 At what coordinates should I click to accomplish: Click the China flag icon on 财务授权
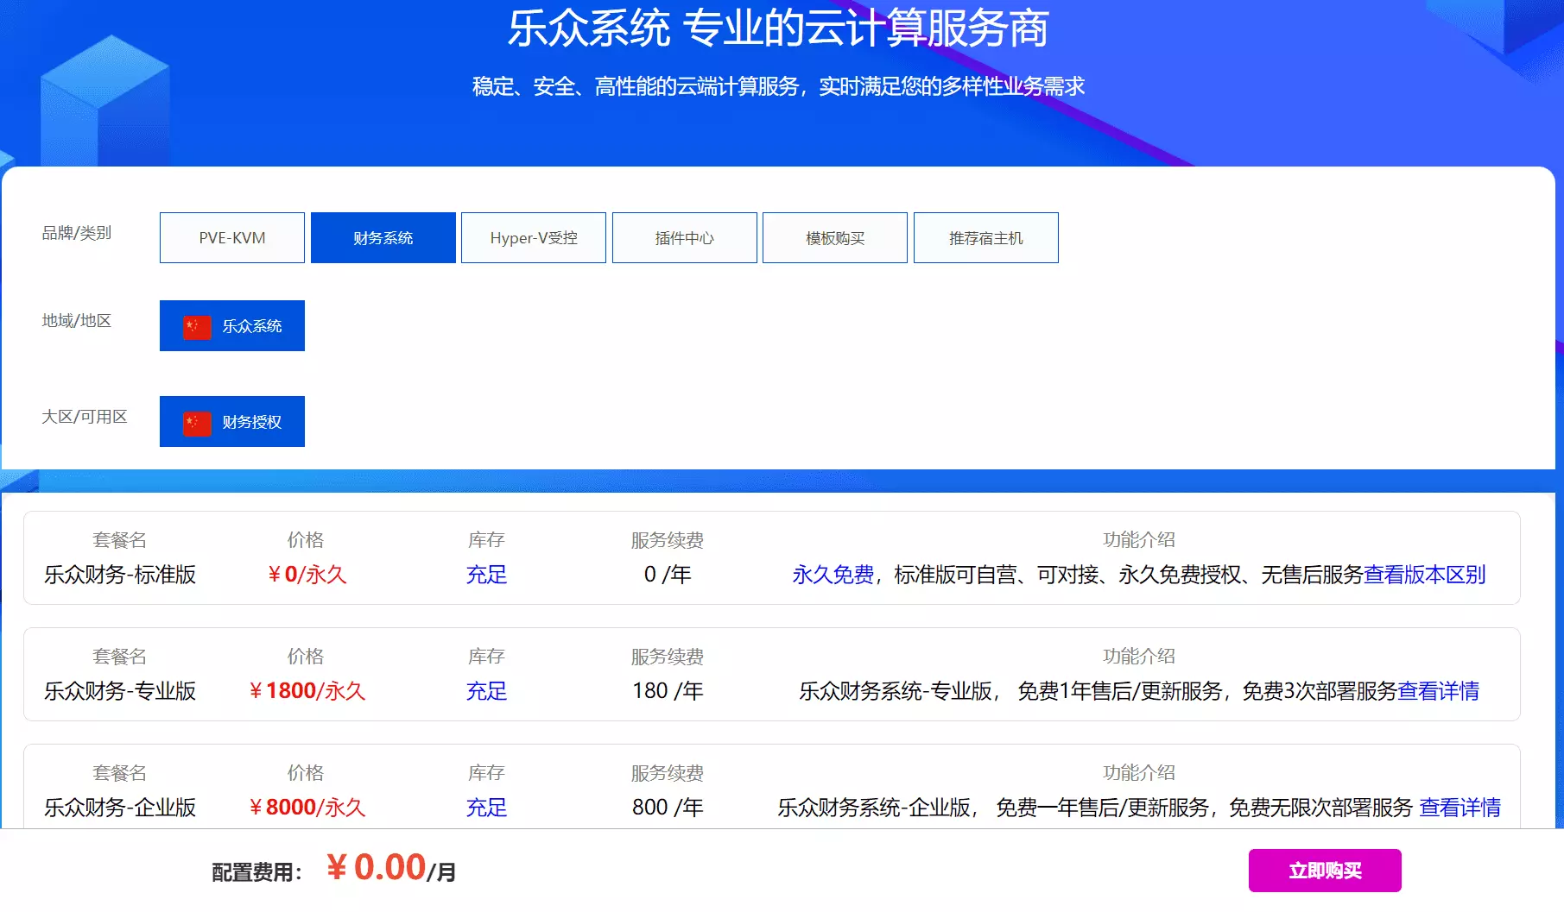pos(197,422)
